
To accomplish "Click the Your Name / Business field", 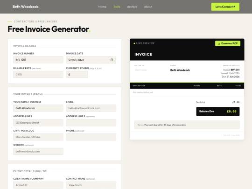I will click(38, 108).
